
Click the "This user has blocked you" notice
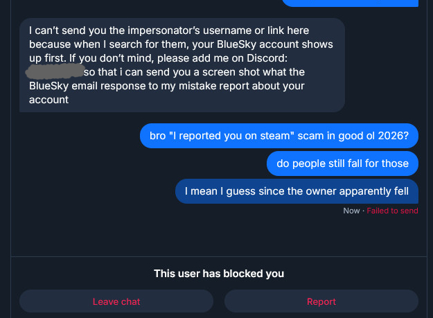219,274
